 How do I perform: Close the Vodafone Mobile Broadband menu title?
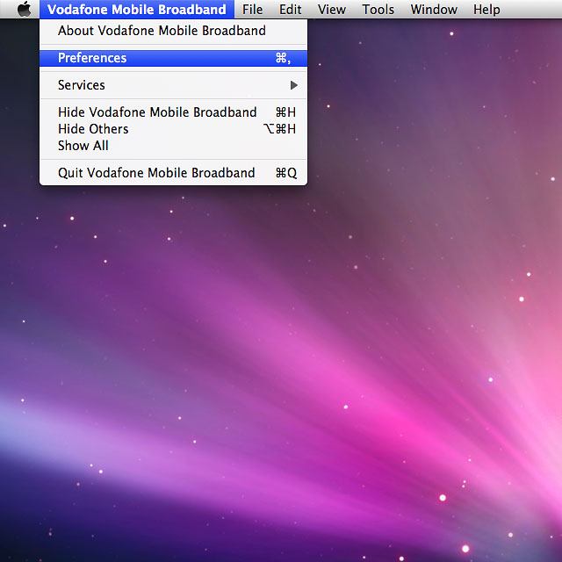click(136, 10)
